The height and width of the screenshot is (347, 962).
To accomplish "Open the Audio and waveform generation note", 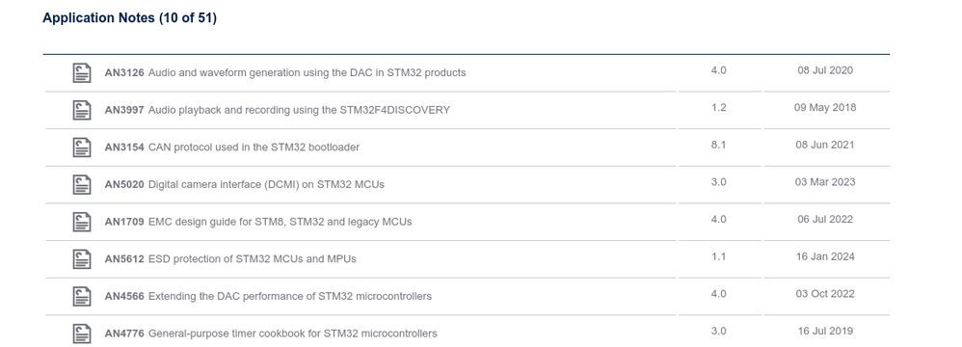I will [x=285, y=73].
